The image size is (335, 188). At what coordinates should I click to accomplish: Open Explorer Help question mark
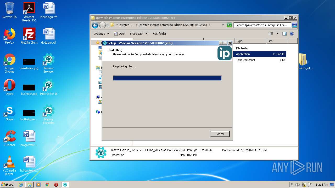[292, 34]
